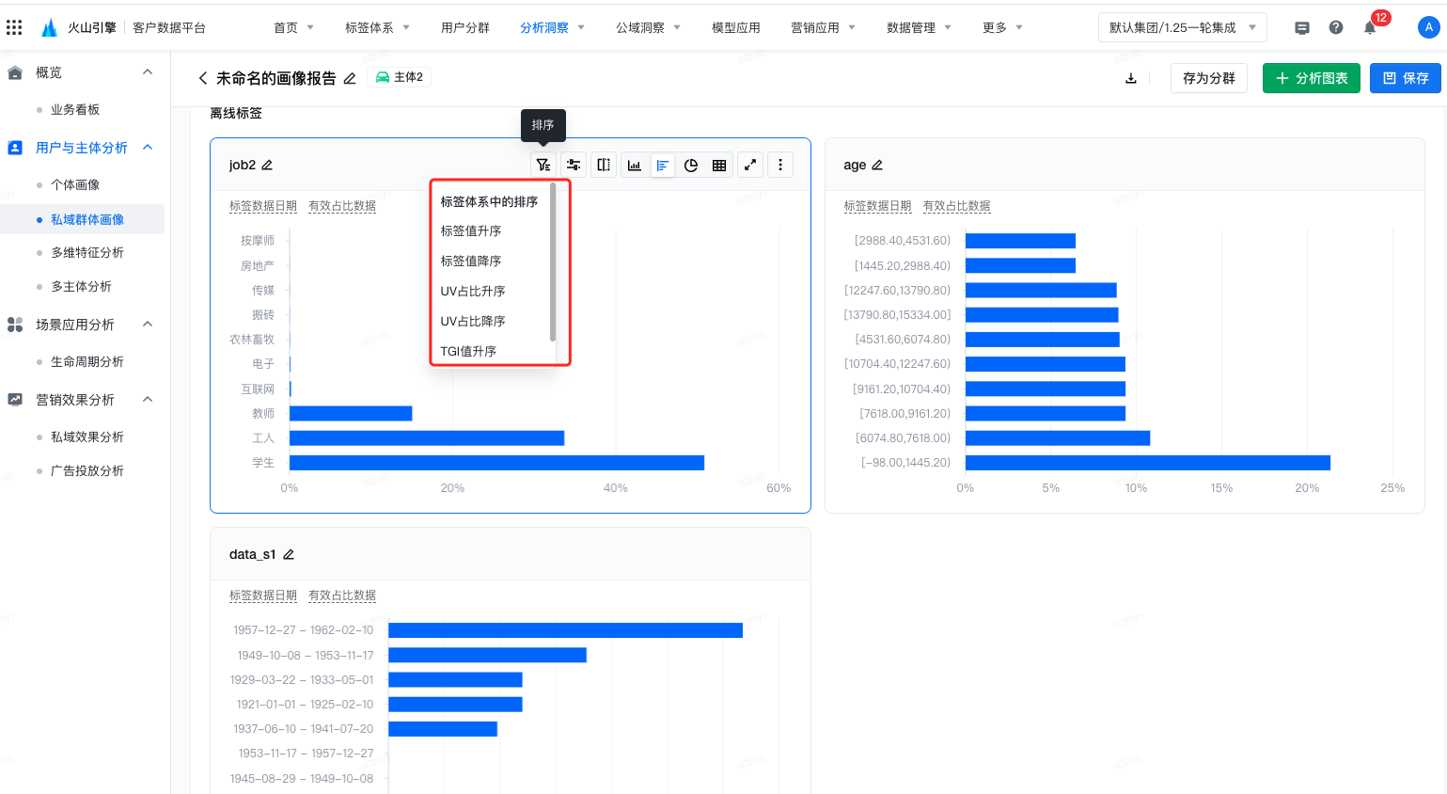Collapse the 用户与主体分析 sidebar section
1447x794 pixels.
tap(148, 148)
